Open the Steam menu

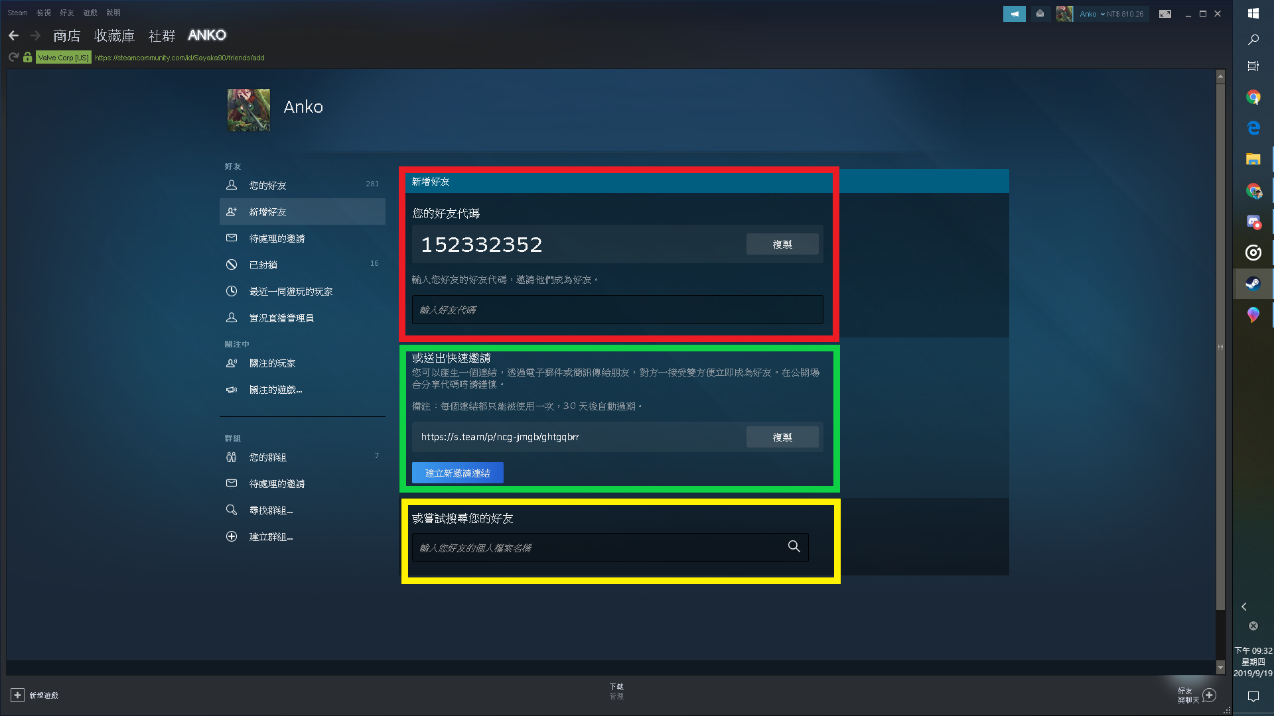point(17,13)
